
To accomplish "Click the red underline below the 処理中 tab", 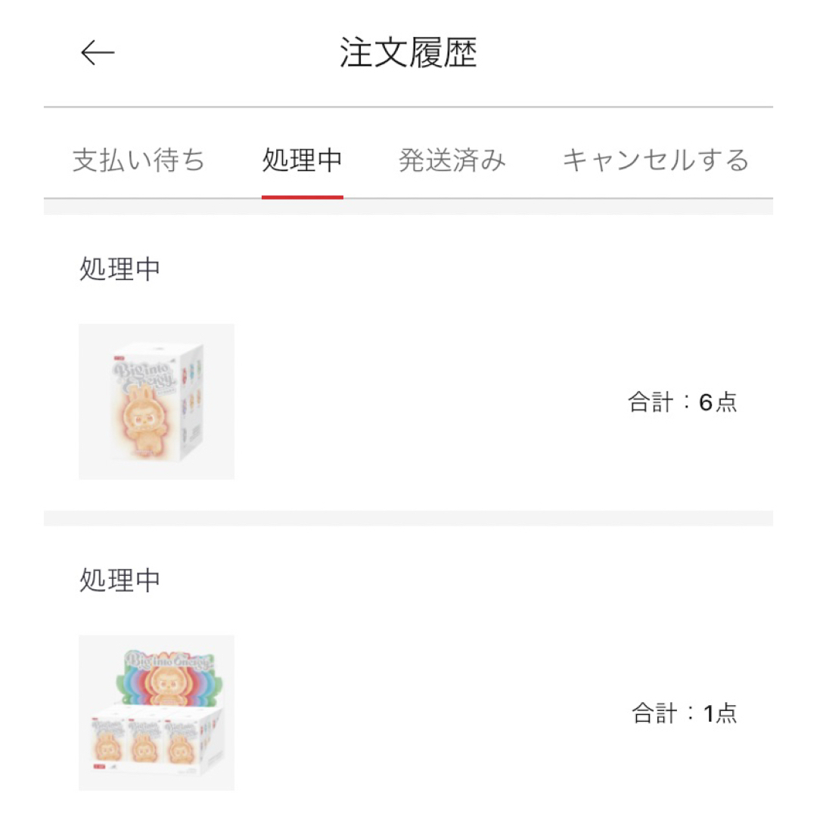I will pyautogui.click(x=302, y=197).
